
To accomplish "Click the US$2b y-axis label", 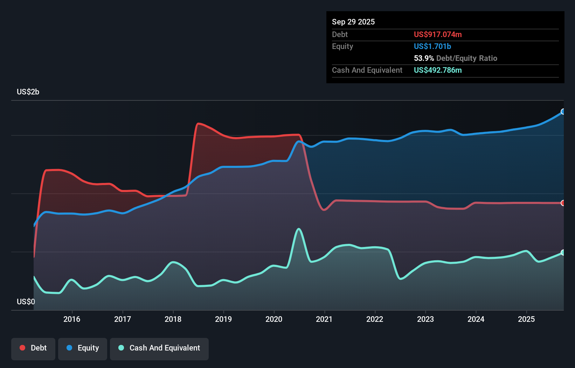I will click(x=28, y=92).
